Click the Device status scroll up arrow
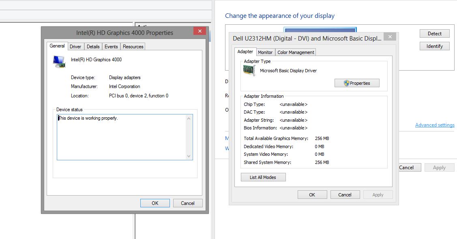Image resolution: width=457 pixels, height=239 pixels. tap(189, 118)
